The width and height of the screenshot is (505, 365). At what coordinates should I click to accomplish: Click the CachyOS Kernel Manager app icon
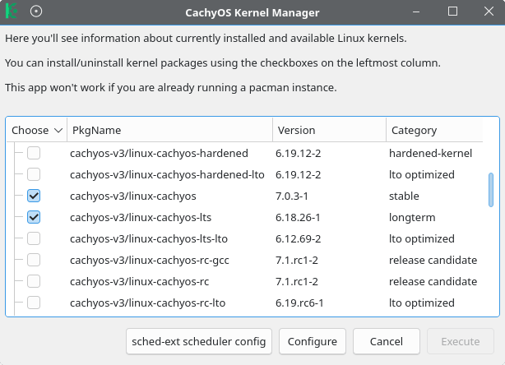12,11
